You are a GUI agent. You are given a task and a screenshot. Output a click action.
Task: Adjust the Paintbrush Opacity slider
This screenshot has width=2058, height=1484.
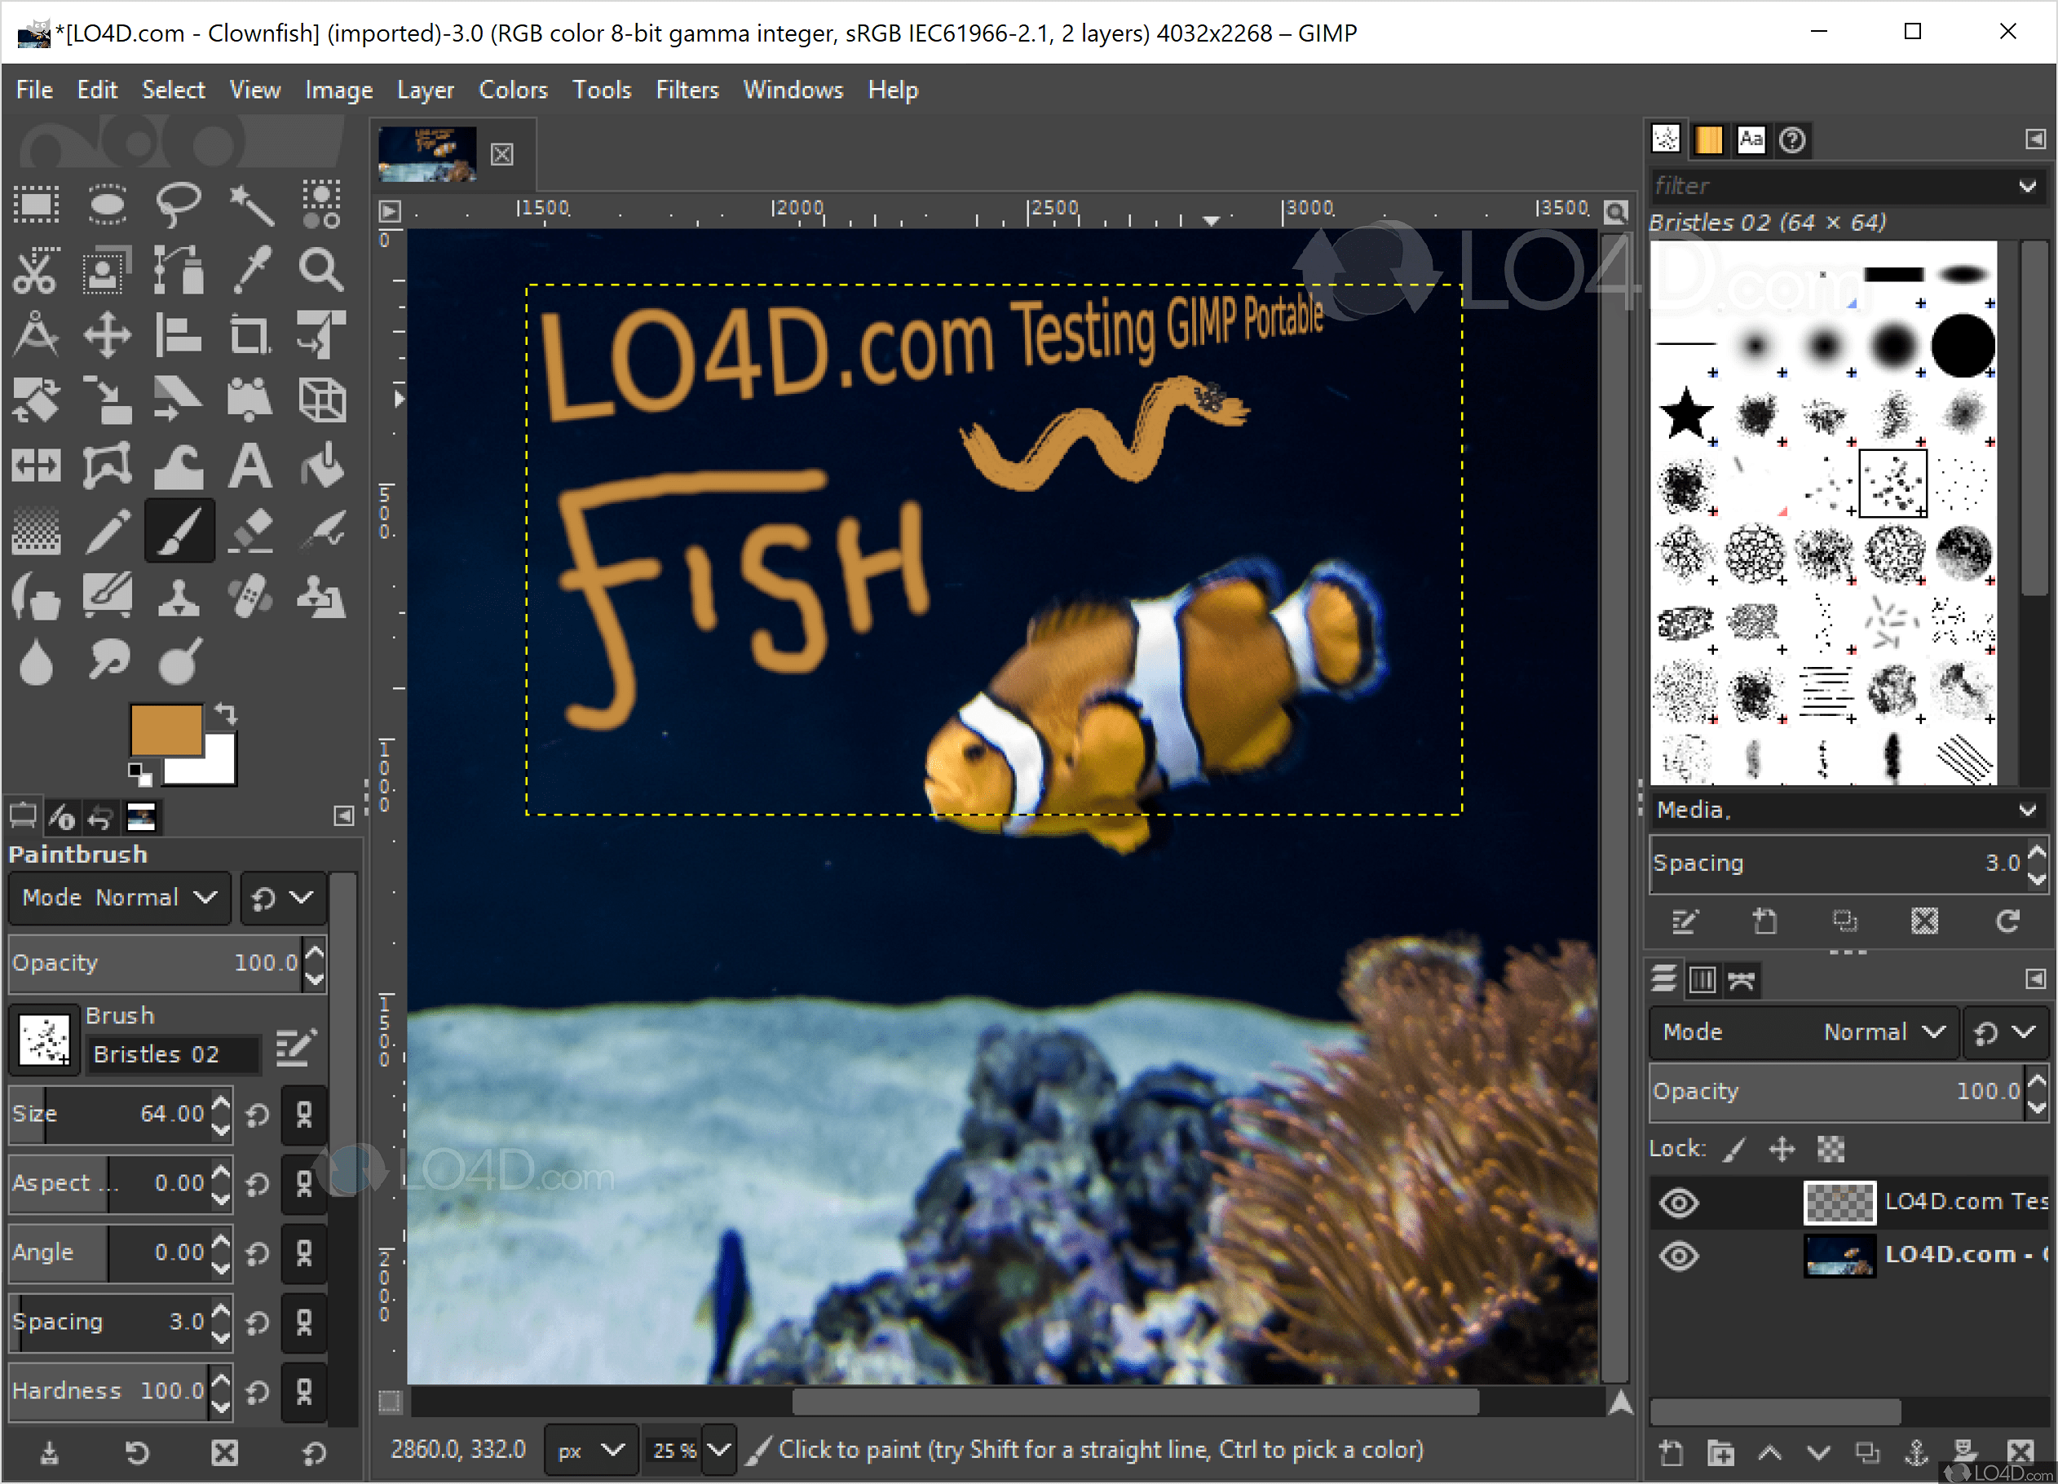tap(154, 963)
